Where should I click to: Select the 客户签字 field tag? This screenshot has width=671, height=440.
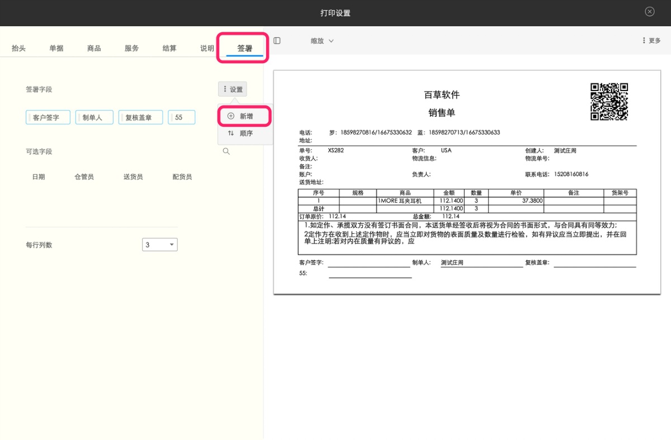pos(48,117)
